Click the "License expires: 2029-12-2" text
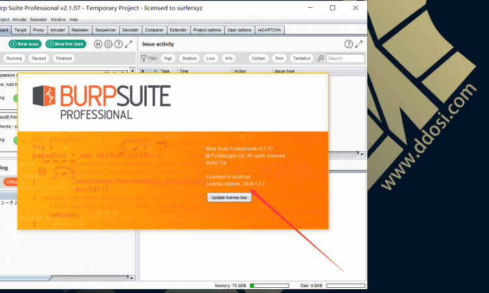 click(x=235, y=184)
